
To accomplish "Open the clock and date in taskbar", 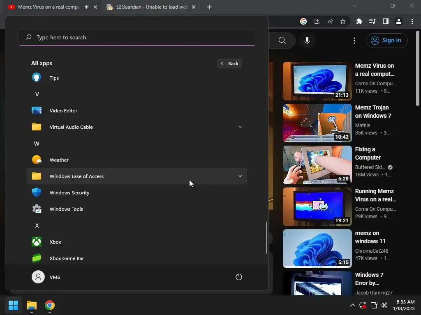I will [x=404, y=305].
